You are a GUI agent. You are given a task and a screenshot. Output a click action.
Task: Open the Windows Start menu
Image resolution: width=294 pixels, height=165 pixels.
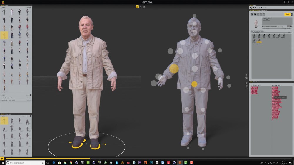2,163
